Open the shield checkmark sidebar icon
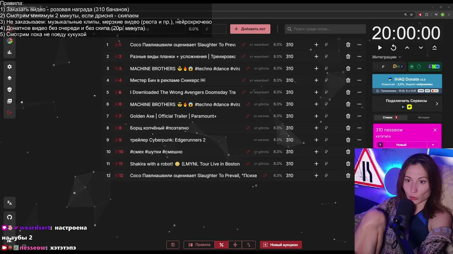The height and width of the screenshot is (254, 453). 10,90
